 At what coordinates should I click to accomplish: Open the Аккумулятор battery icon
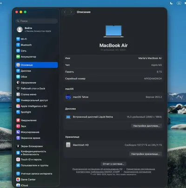pos(18,57)
